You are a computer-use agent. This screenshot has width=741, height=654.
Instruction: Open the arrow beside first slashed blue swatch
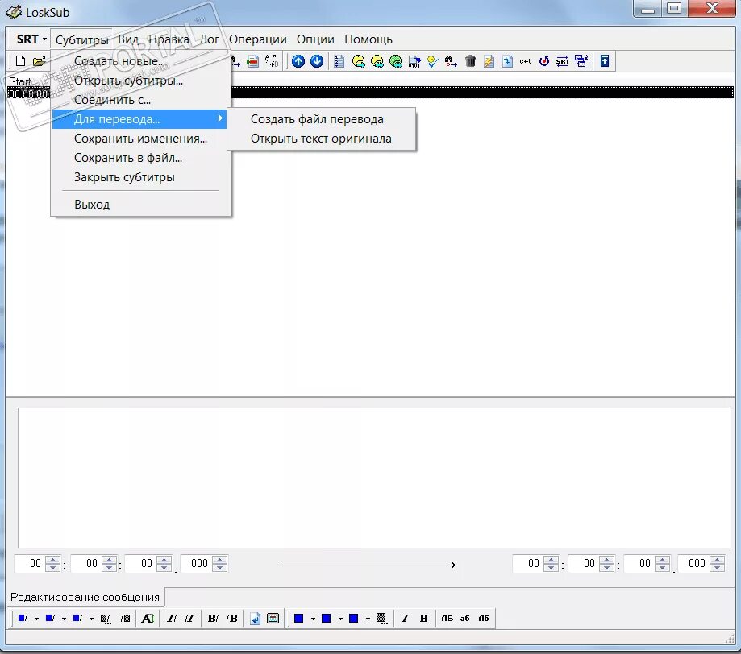pos(36,619)
